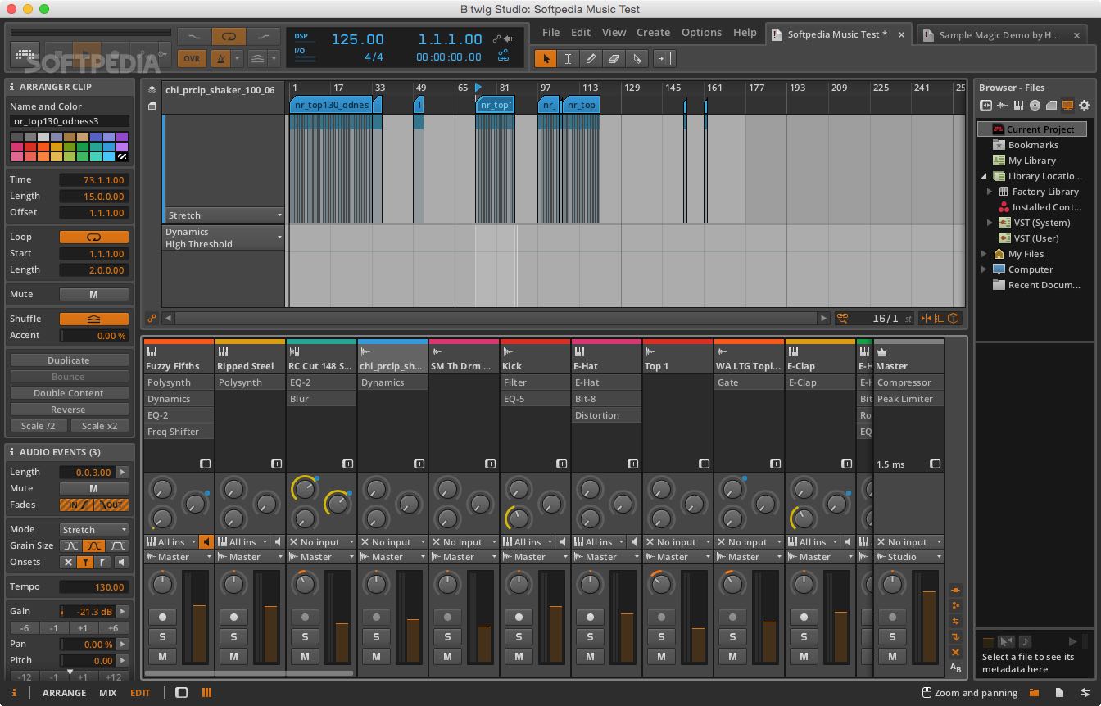Switch to the Sample Magic Demo tab
Viewport: 1101px width, 706px height.
click(1001, 35)
